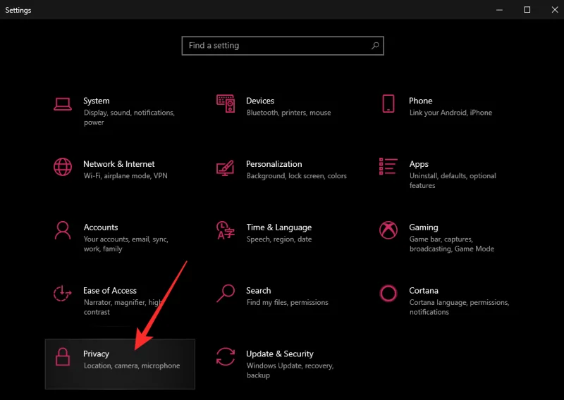The image size is (564, 400).
Task: Open Time & Language settings title
Action: click(279, 227)
